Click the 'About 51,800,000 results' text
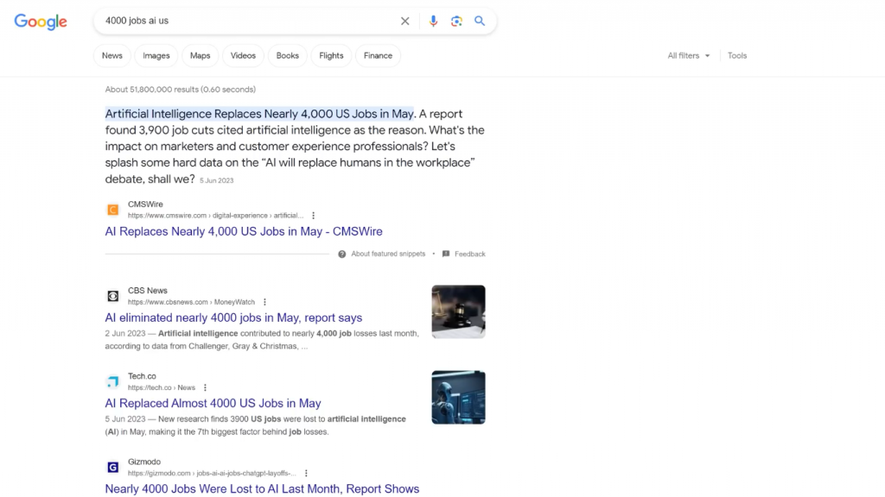This screenshot has width=885, height=497. (180, 90)
